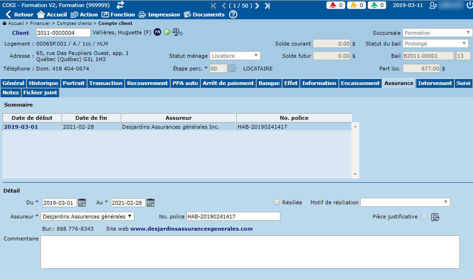Open the Du date calendar picker
Viewport: 473px width, 279px height.
(x=82, y=203)
